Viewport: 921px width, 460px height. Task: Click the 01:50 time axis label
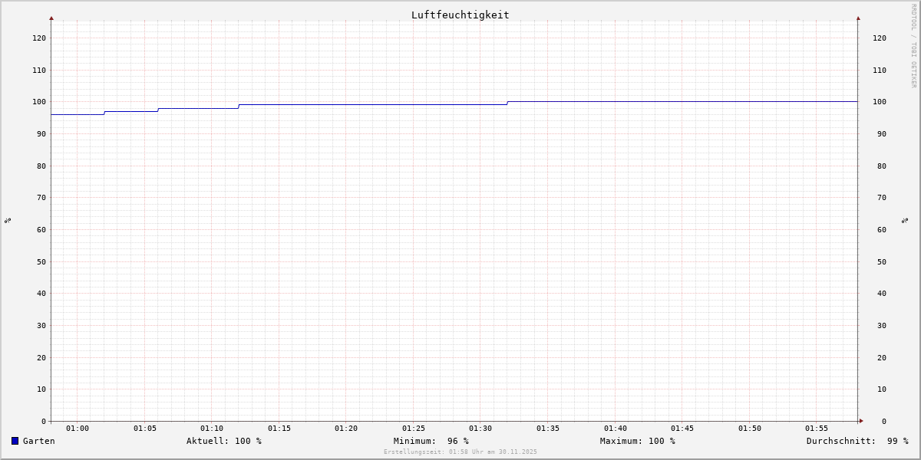(750, 429)
